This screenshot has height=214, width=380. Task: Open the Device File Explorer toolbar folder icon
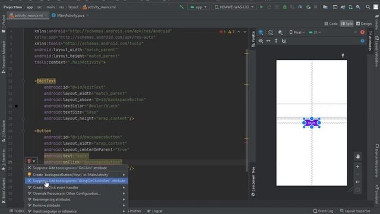coord(325,7)
